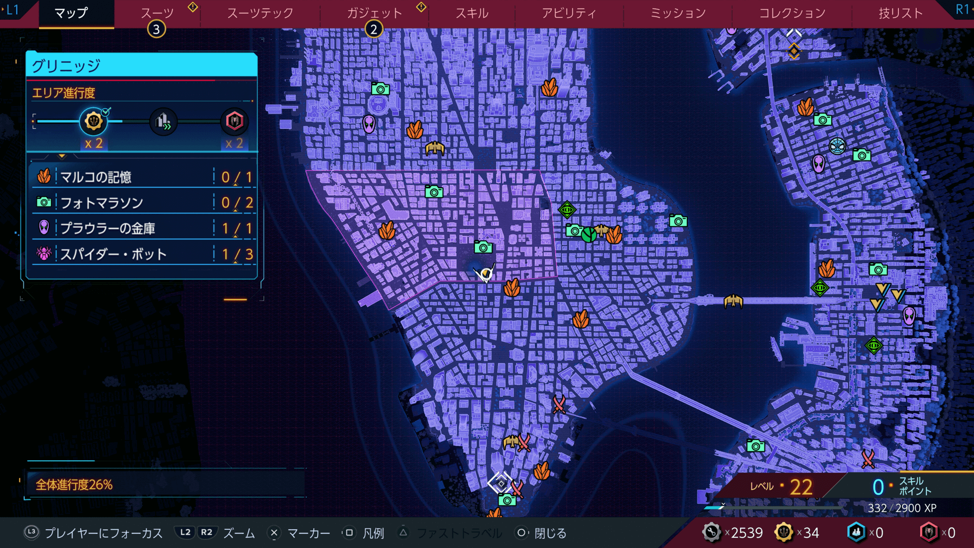Switch to the ガジェット tab
Screen dimensions: 974x548
pos(374,13)
